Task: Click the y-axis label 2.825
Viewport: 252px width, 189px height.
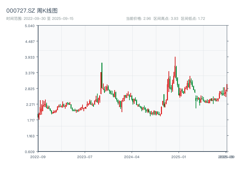Action: 30,89
